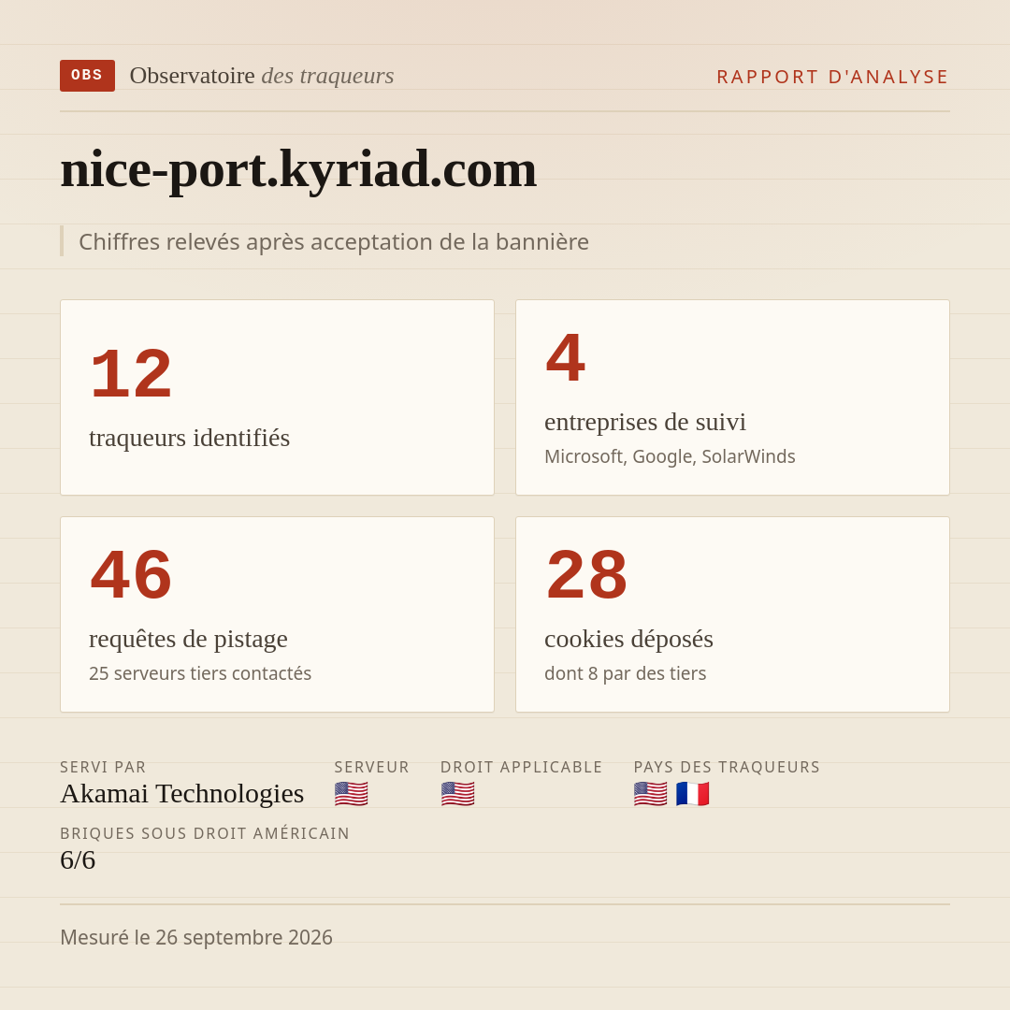
Task: Click the BRIQUES SOUS DROIT AMÉRICAIN label
Action: 205,833
